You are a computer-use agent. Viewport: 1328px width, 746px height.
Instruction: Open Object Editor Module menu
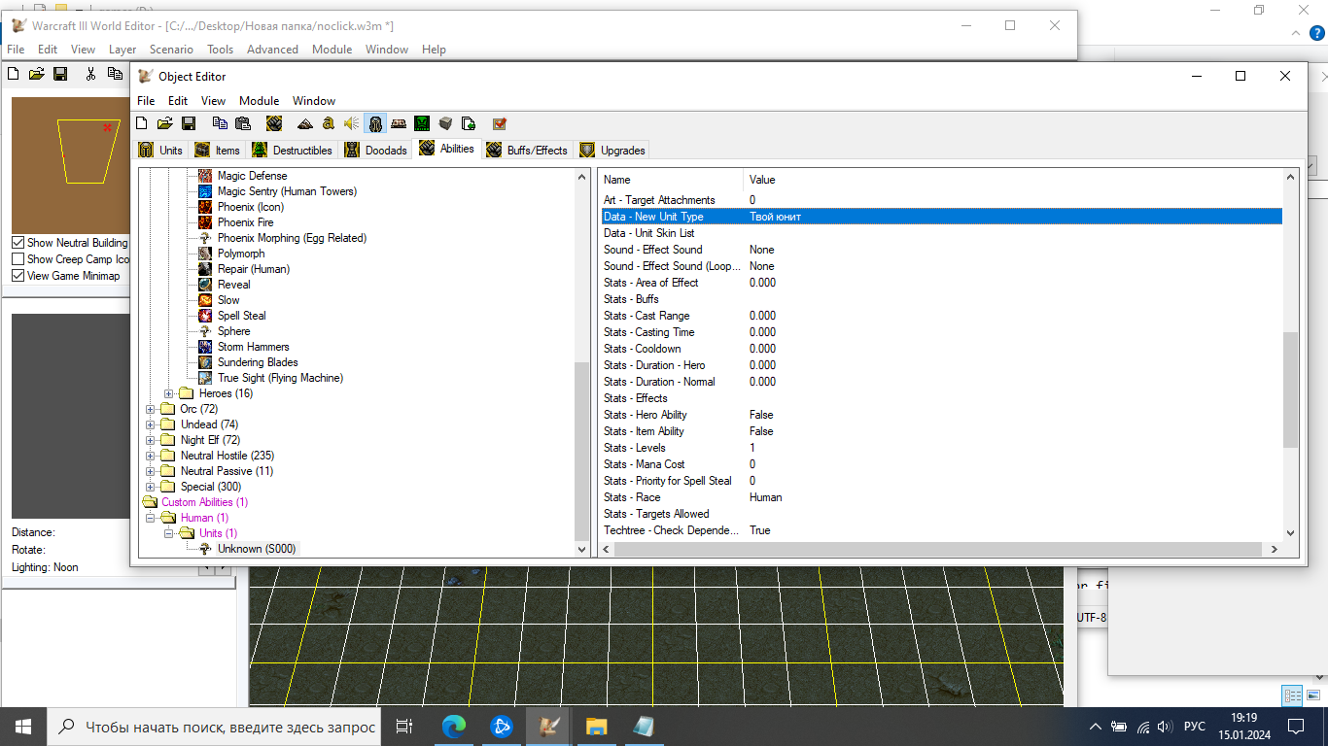(x=259, y=100)
